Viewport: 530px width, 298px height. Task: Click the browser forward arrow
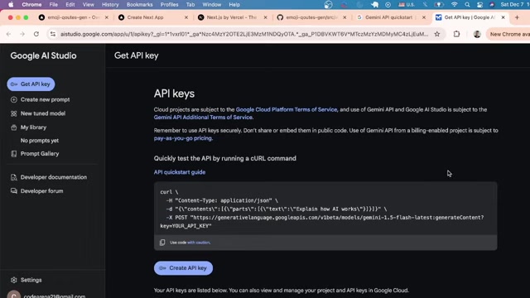tap(22, 34)
